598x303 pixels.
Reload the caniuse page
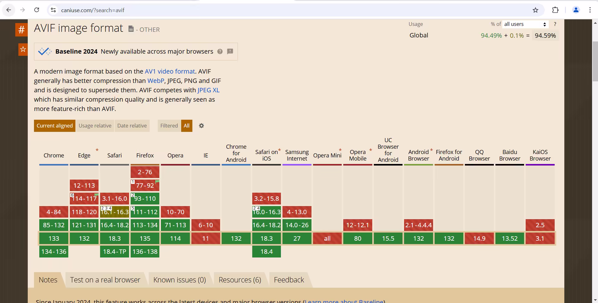click(x=36, y=10)
